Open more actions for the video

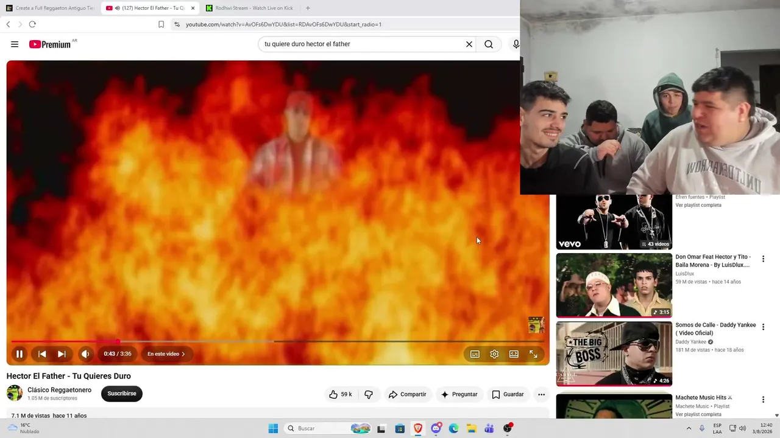pos(541,394)
